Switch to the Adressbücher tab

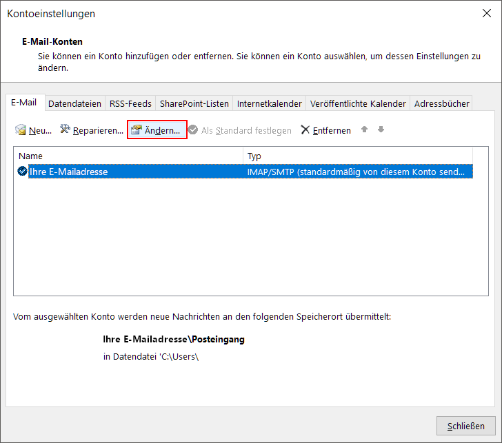(441, 103)
